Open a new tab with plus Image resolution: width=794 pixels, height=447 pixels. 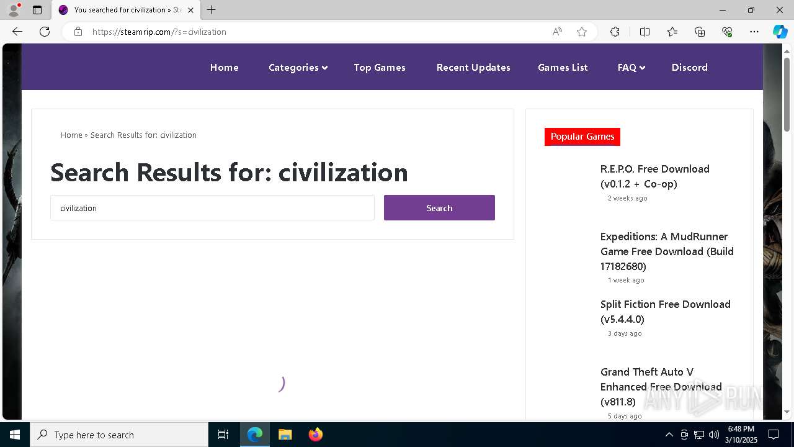212,10
